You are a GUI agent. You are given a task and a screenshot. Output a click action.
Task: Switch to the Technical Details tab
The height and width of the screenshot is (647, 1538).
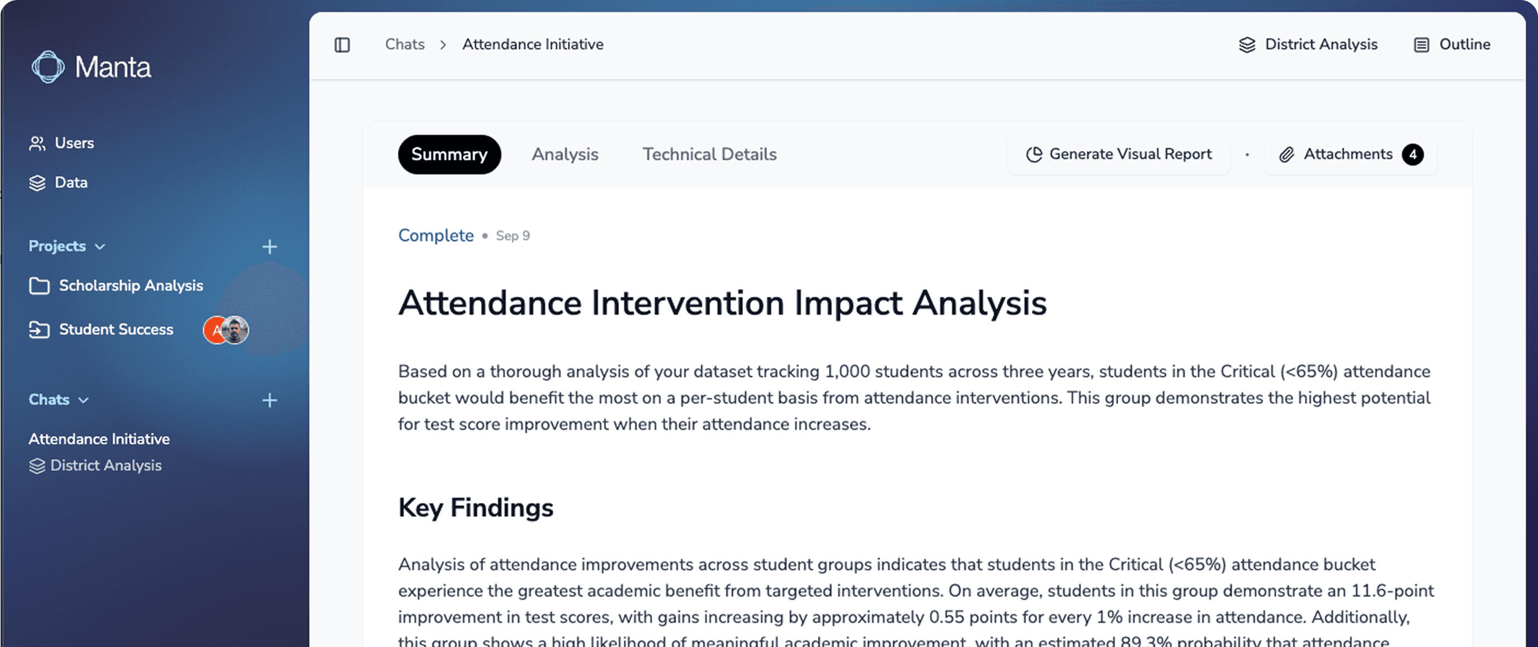[709, 155]
